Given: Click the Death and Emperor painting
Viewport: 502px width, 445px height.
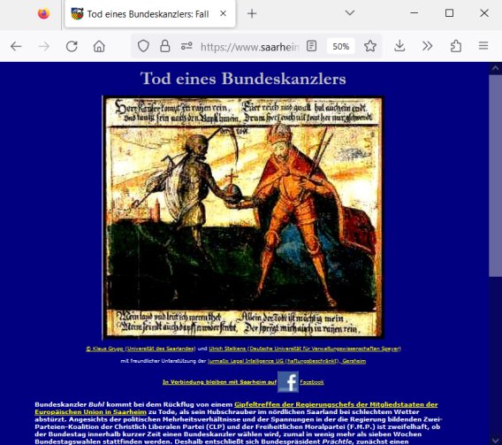Looking at the screenshot, I should click(243, 218).
